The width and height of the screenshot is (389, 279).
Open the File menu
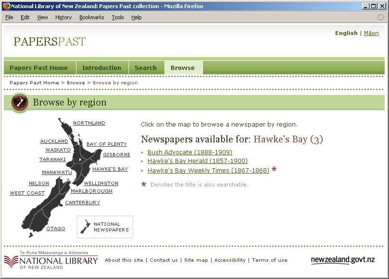point(9,17)
